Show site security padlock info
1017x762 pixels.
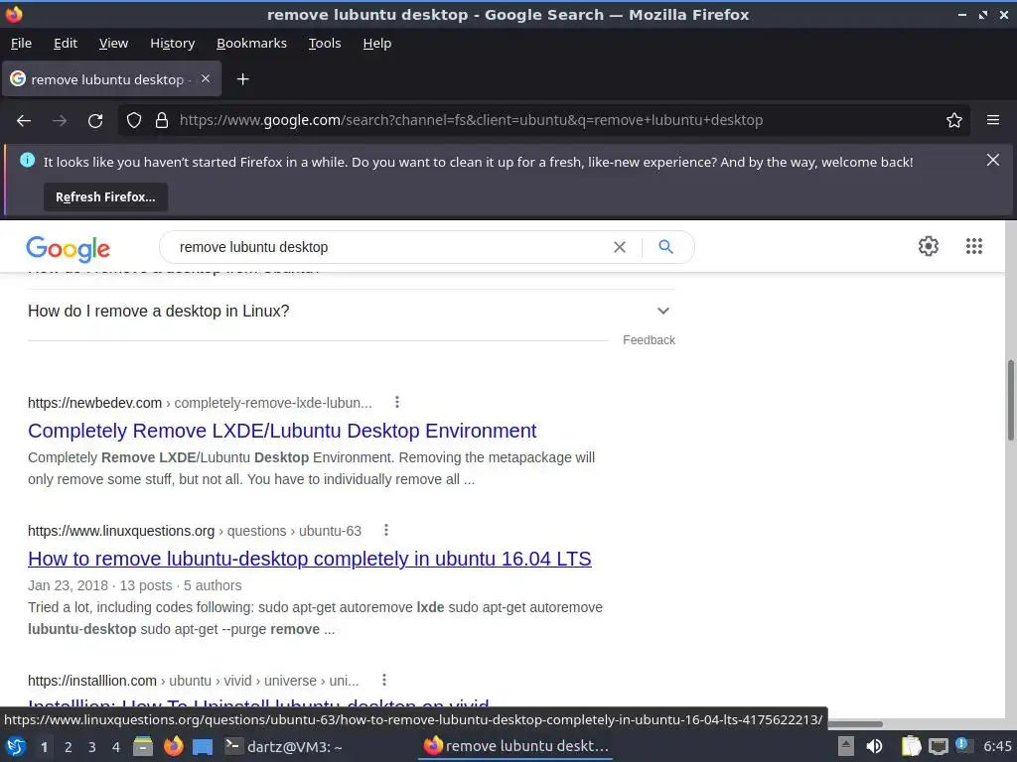(162, 120)
